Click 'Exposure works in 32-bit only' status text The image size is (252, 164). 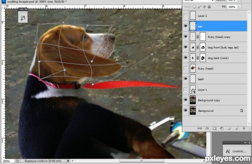[43, 161]
